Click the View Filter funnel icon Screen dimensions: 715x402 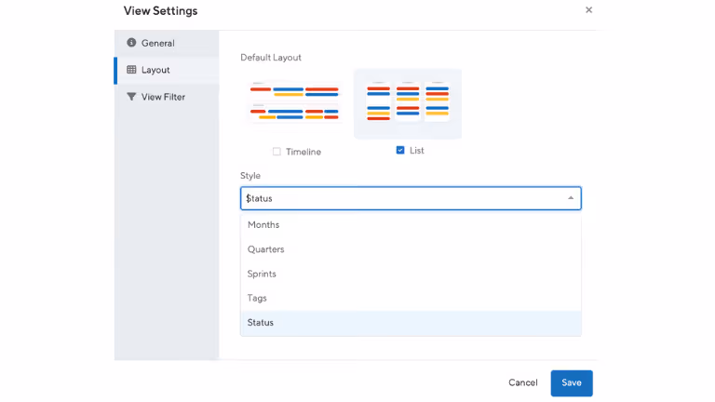131,97
